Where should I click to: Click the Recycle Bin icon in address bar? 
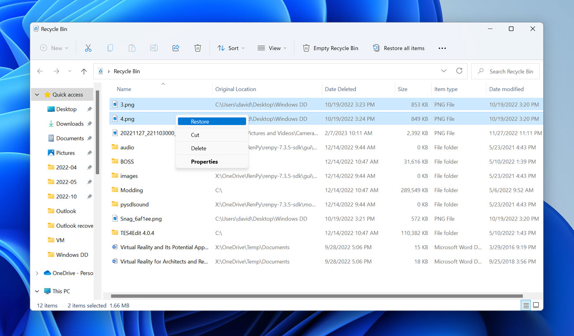(101, 71)
